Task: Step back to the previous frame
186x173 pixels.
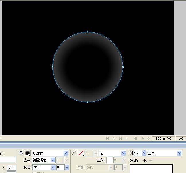Action: pos(136,139)
